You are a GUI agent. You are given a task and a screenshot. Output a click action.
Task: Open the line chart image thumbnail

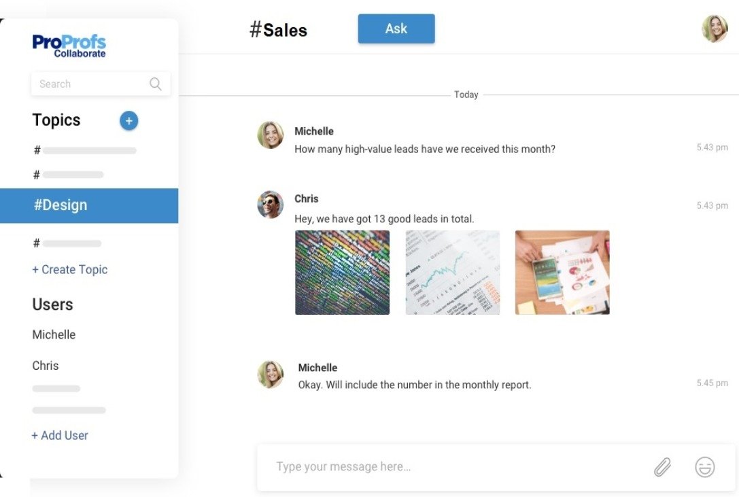(x=453, y=272)
